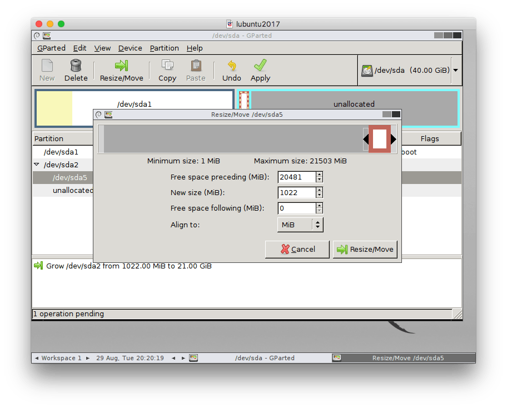Viewport: 507px width, 408px height.
Task: Decrease Free space preceding with down stepper
Action: (x=320, y=180)
